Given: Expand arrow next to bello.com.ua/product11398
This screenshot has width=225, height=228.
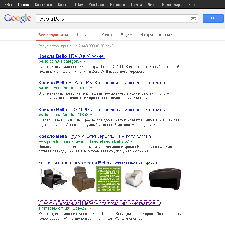Looking at the screenshot, I should coord(91,115).
